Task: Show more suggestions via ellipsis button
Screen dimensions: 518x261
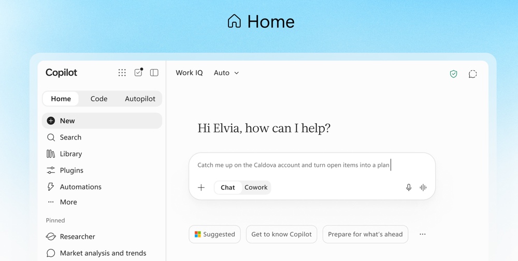Action: pos(423,234)
